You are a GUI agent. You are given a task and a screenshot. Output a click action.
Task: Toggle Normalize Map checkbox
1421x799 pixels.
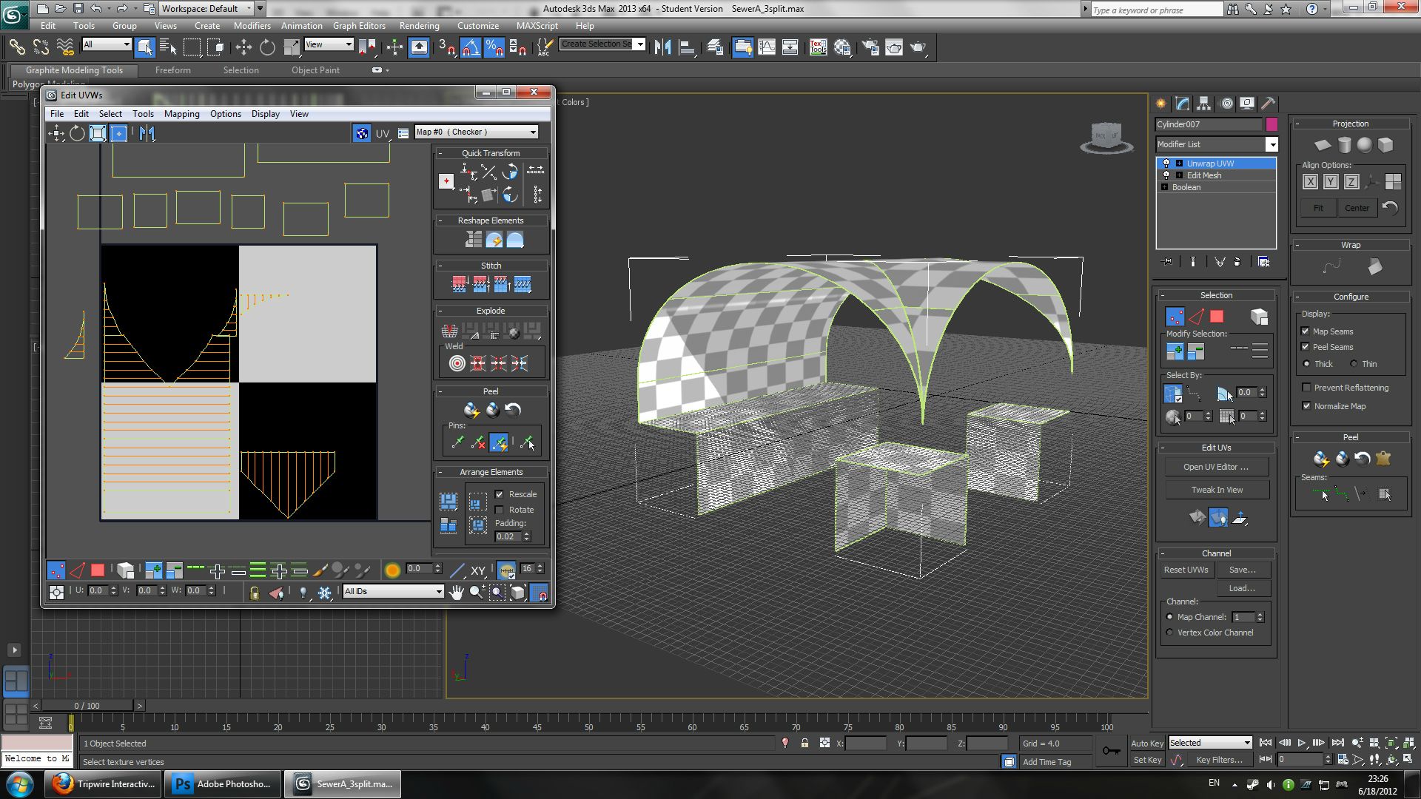tap(1306, 405)
